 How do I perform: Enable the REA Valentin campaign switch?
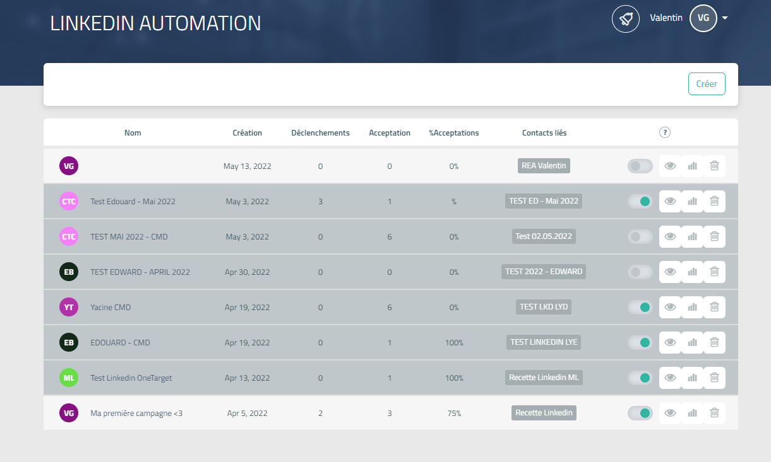(640, 166)
